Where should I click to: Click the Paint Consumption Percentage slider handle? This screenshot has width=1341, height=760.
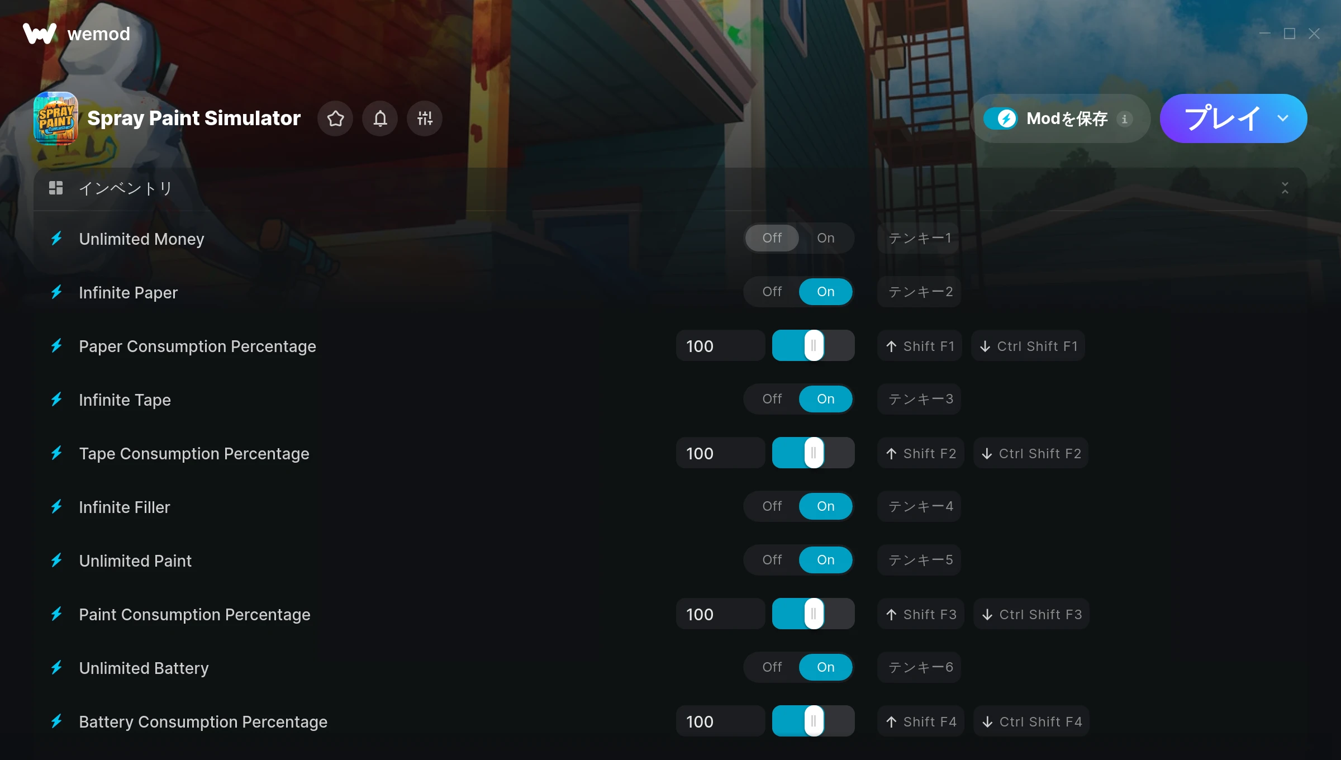[x=814, y=614]
